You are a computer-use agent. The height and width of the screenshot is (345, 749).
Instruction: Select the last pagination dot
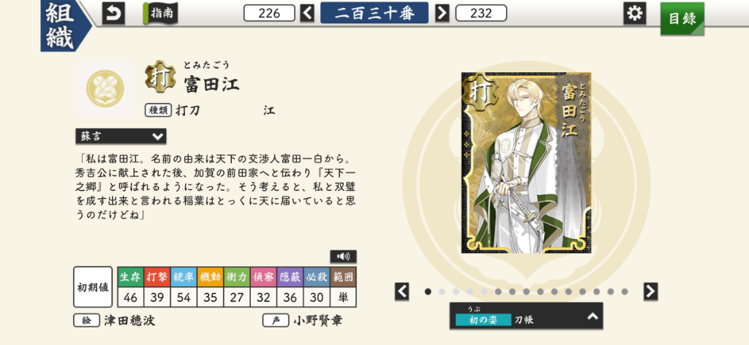coord(625,292)
